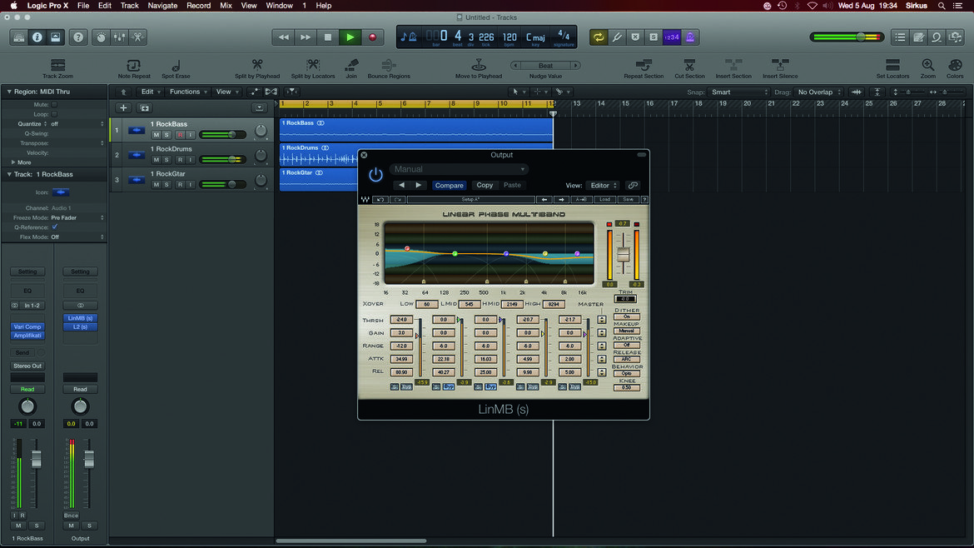Toggle Cycle mode in the control bar
Viewport: 974px width, 548px height.
pyautogui.click(x=599, y=37)
